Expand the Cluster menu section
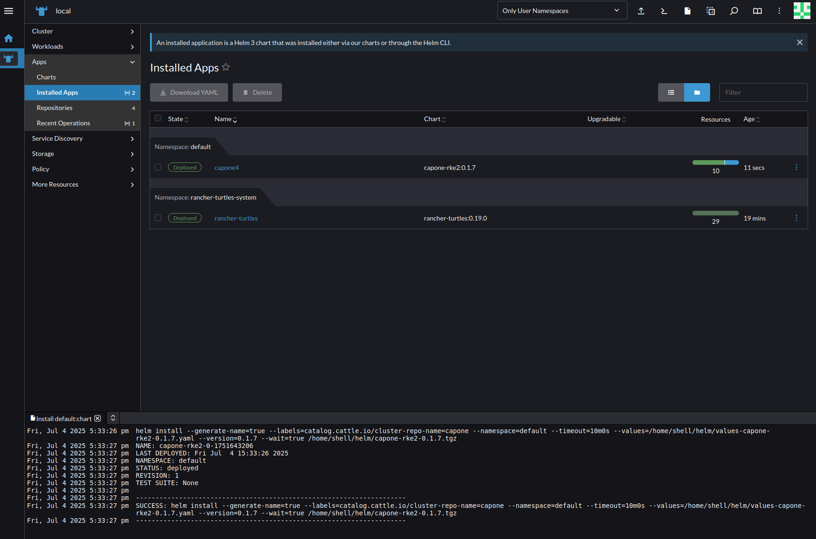The width and height of the screenshot is (816, 539). point(82,31)
